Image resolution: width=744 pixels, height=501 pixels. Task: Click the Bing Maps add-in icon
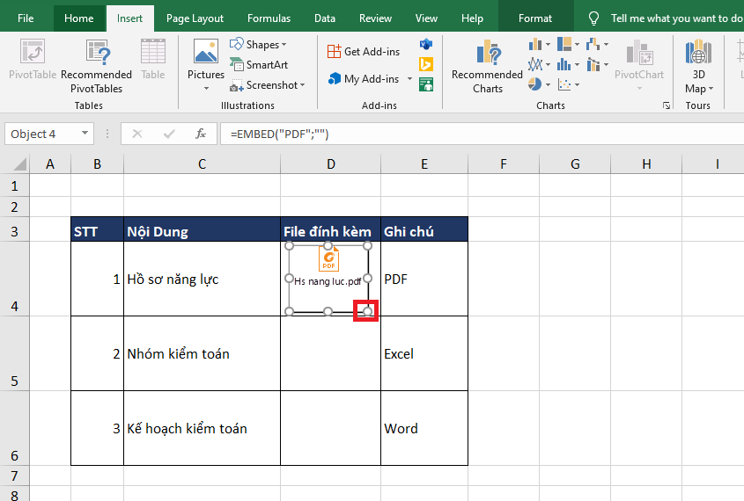[425, 64]
